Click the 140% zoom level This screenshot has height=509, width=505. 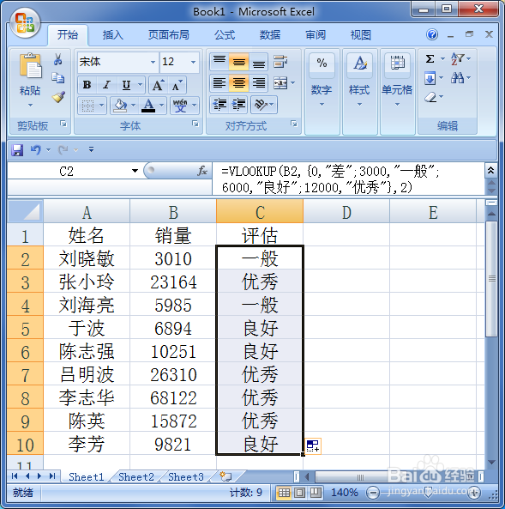pos(345,493)
